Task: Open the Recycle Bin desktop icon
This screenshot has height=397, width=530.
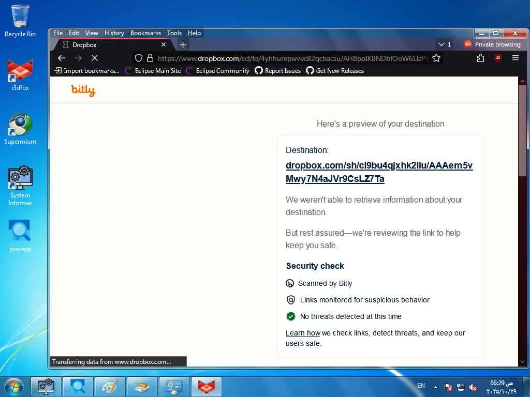Action: pyautogui.click(x=20, y=21)
